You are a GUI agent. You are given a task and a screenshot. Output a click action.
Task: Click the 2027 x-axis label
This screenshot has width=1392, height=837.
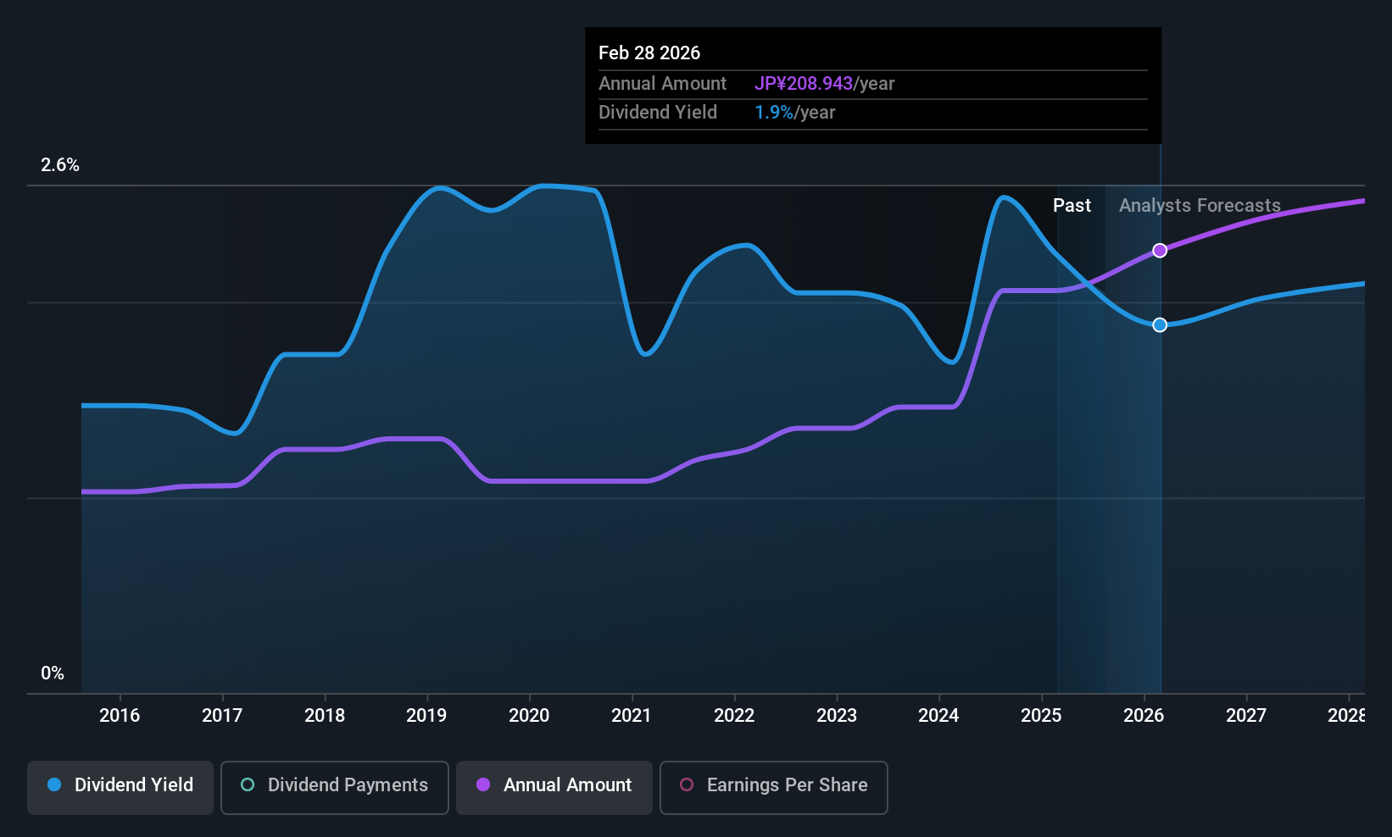pos(1246,716)
